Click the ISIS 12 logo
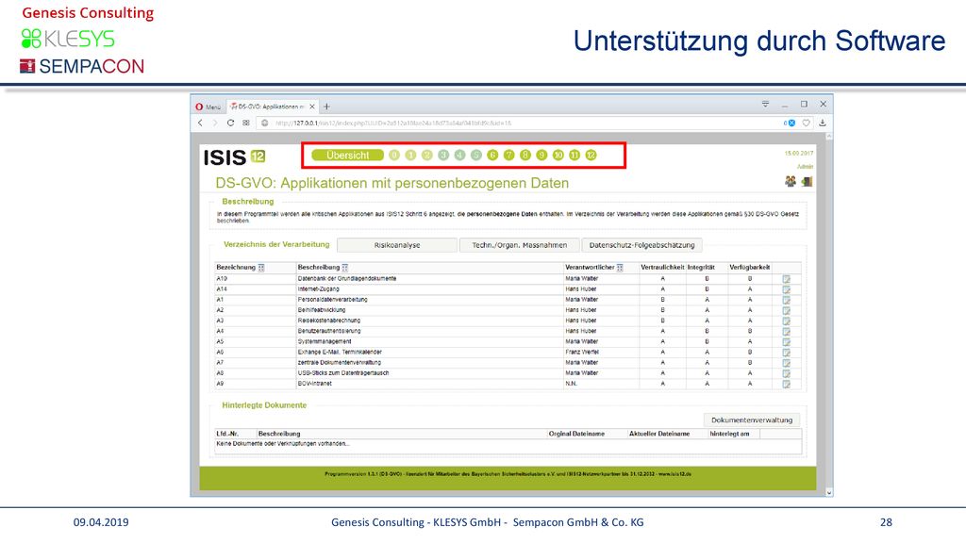This screenshot has width=966, height=543. [x=234, y=157]
